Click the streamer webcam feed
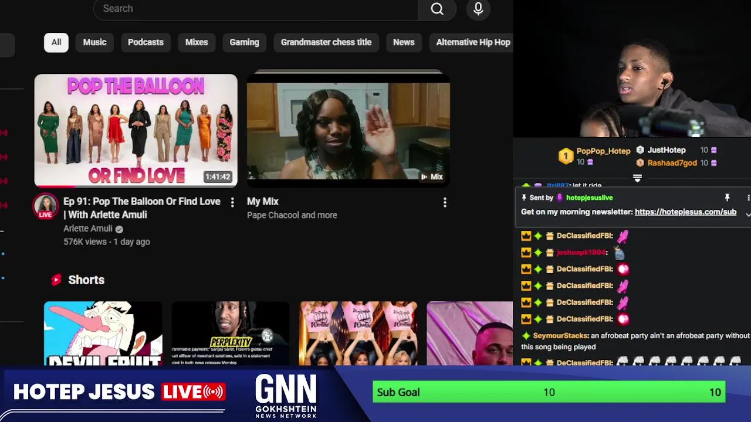The height and width of the screenshot is (422, 751). coord(632,69)
